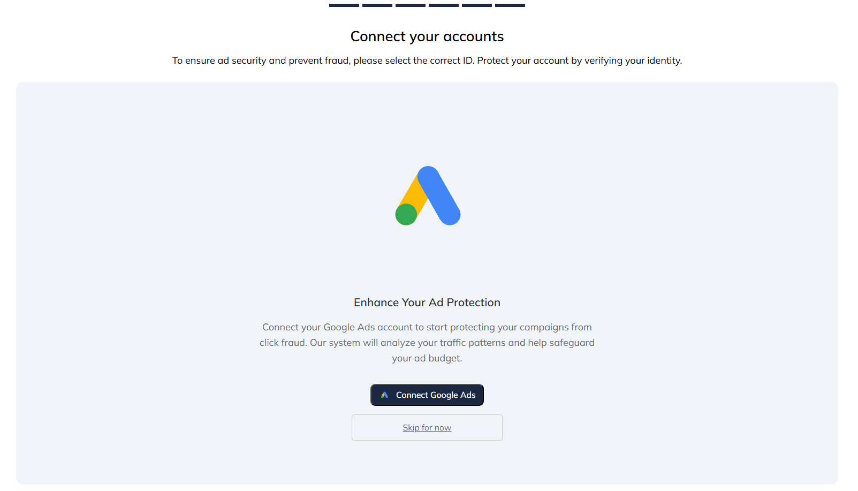Click the sentence about ad security and fraud
Screen dimensions: 858x491
click(322, 61)
